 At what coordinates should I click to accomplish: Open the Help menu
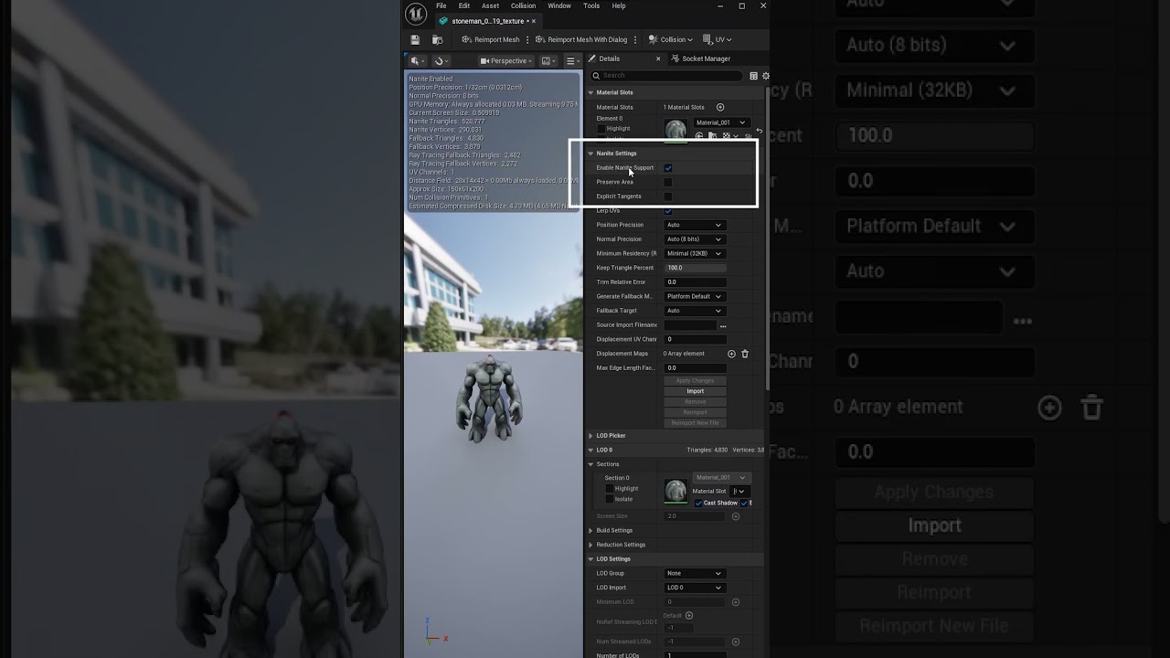pyautogui.click(x=619, y=5)
